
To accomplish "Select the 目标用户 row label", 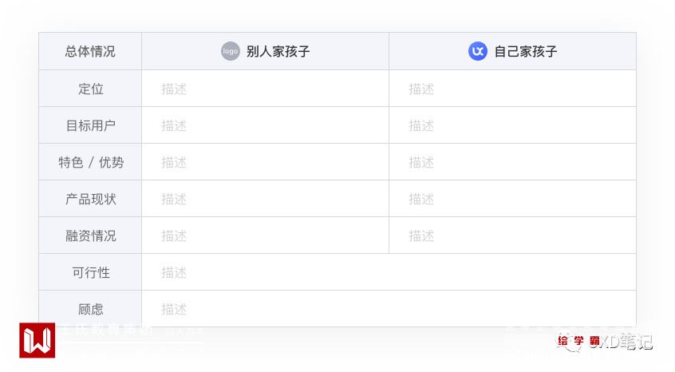I will click(x=90, y=125).
